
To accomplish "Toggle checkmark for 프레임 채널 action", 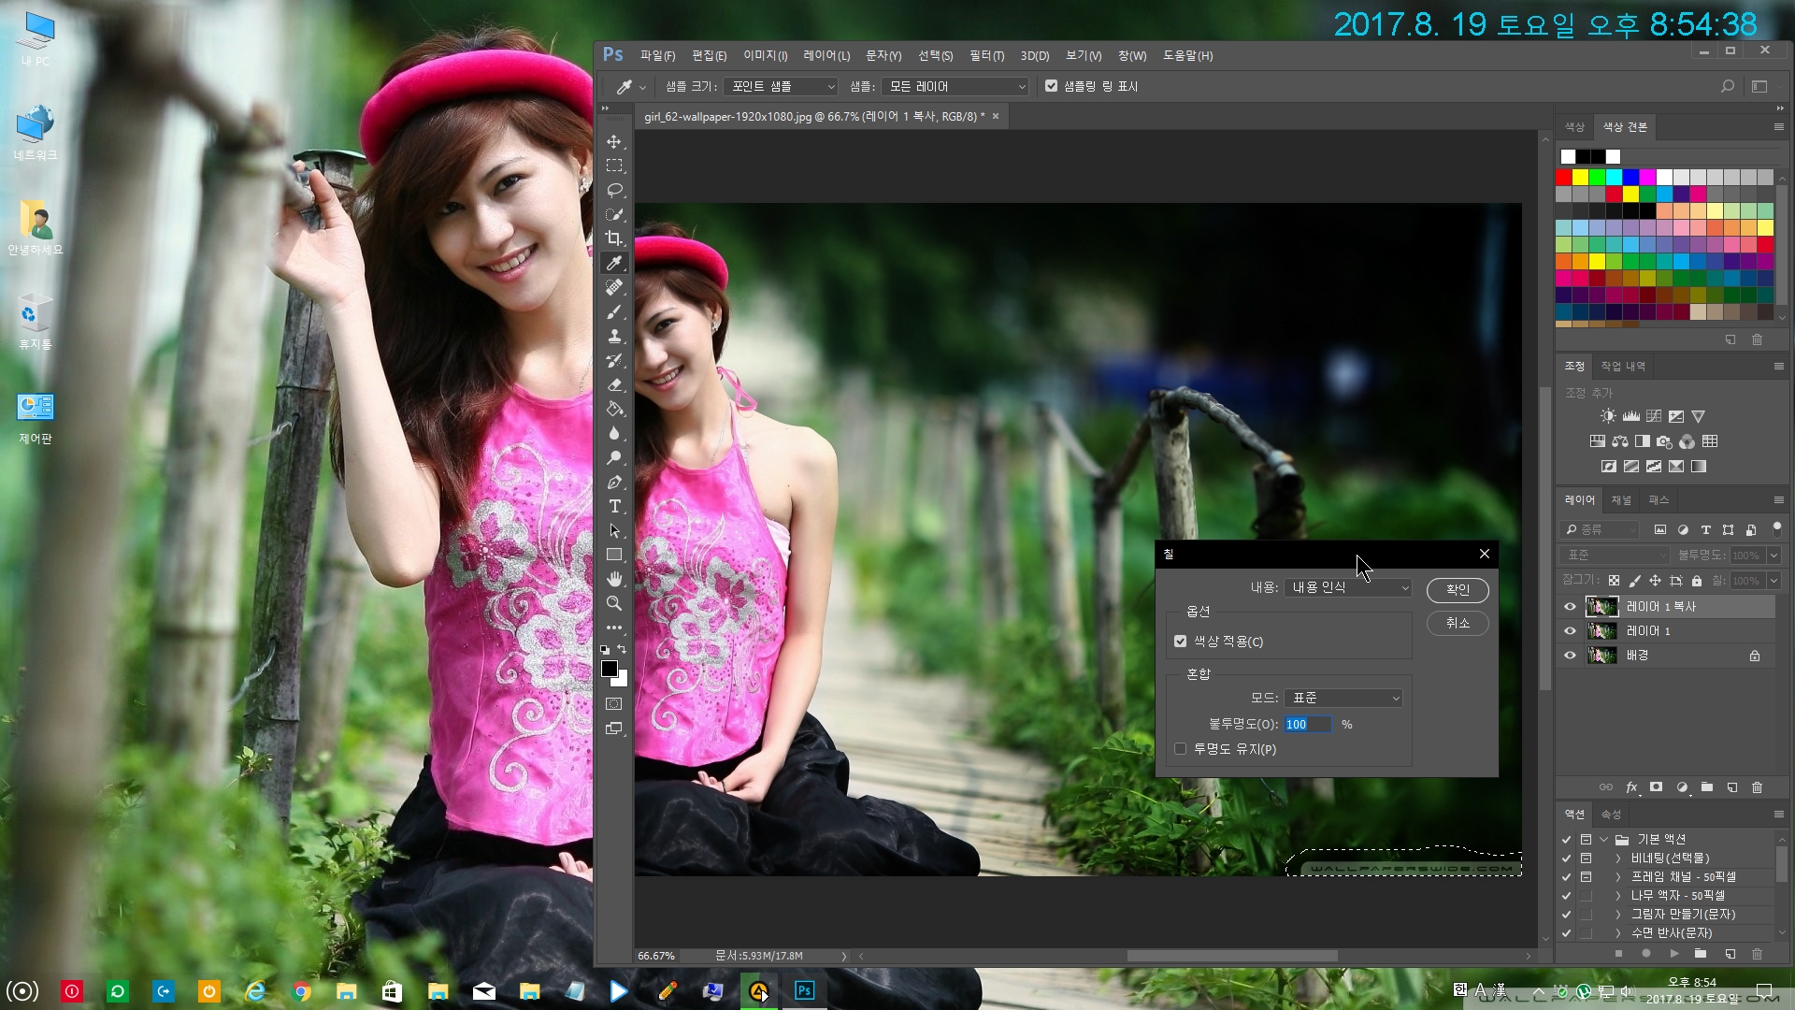I will [x=1566, y=877].
